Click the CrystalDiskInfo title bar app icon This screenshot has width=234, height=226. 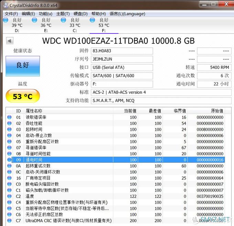[x=6, y=5]
